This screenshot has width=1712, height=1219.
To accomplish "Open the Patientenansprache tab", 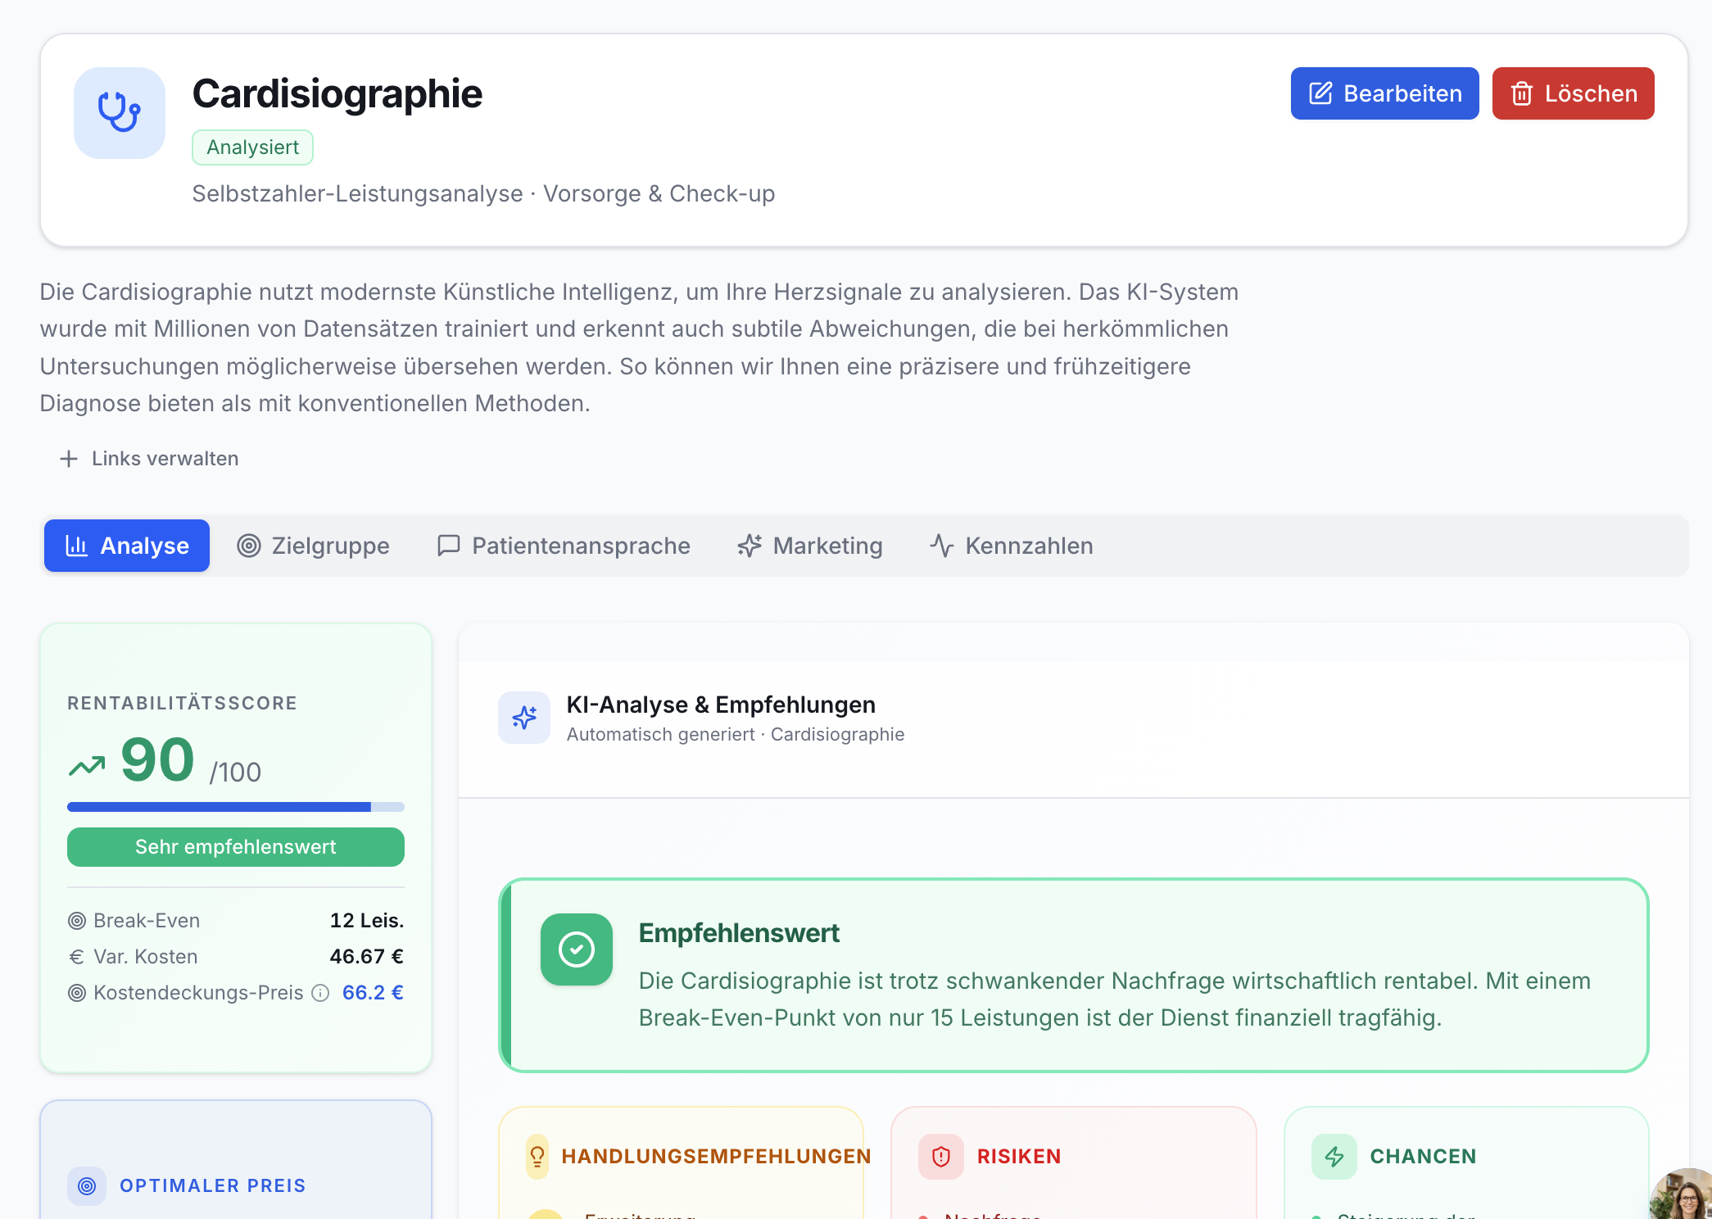I will click(564, 546).
